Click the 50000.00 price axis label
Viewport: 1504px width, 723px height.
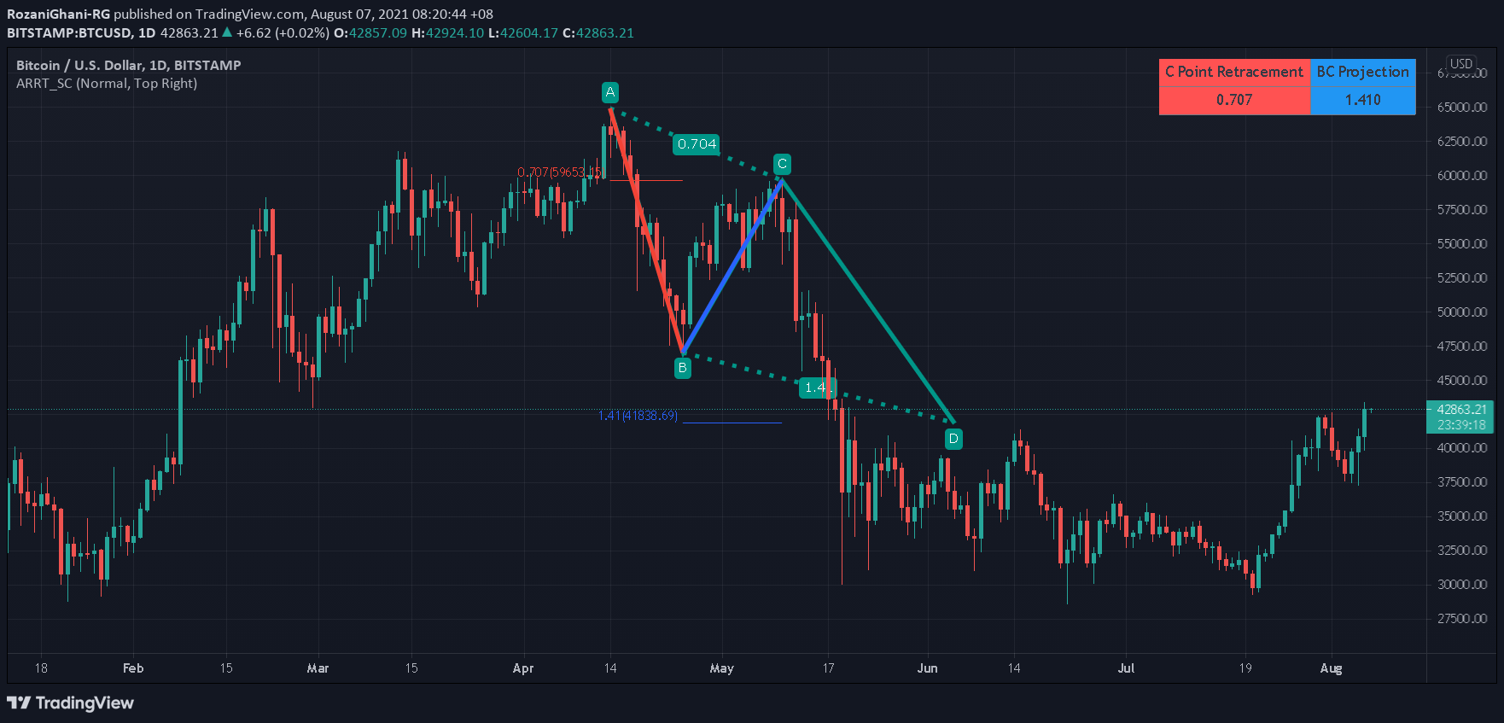1462,312
